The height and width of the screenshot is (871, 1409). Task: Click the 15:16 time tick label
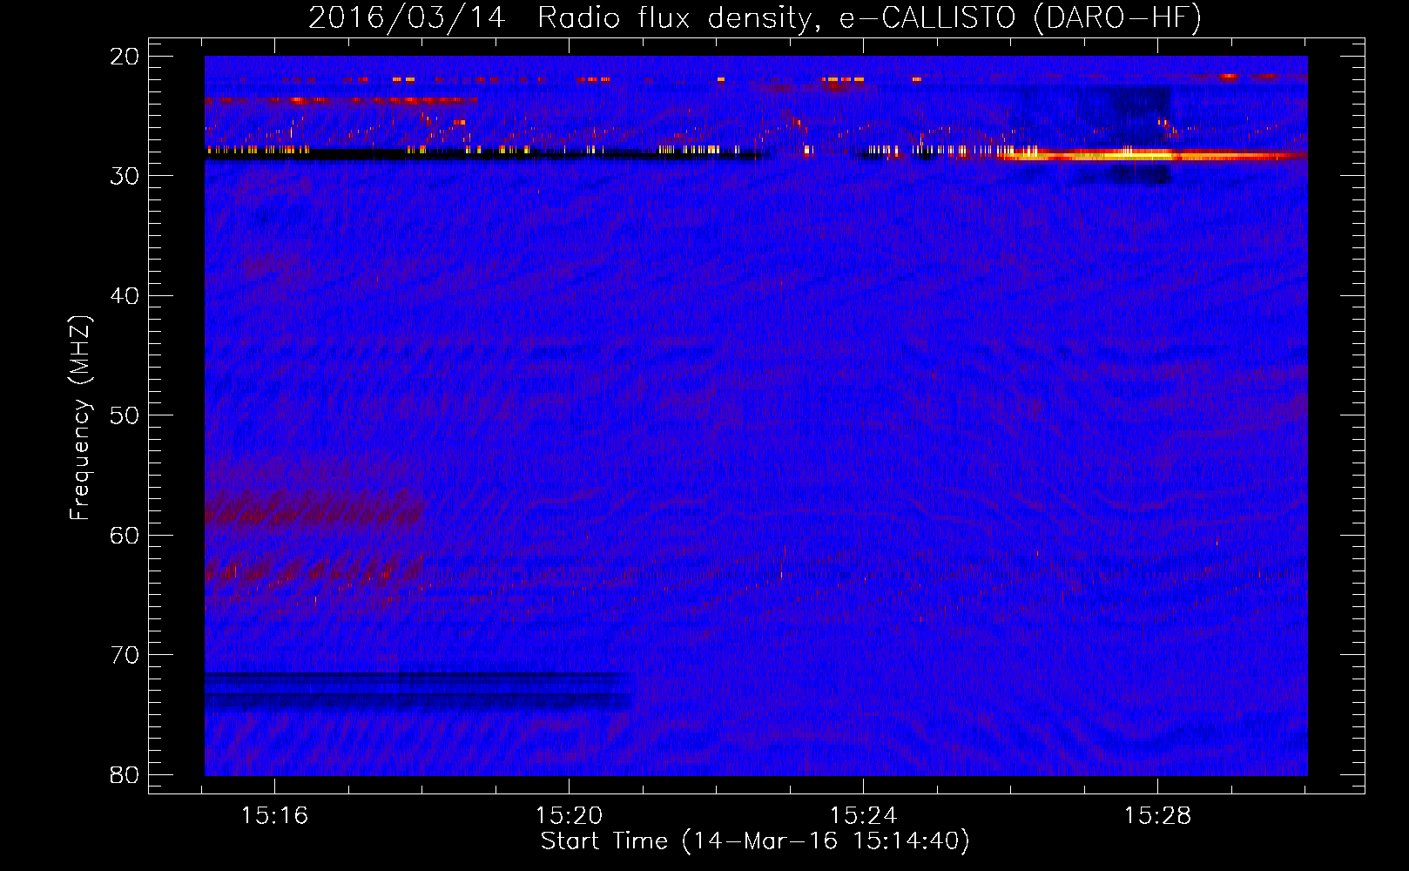(274, 816)
